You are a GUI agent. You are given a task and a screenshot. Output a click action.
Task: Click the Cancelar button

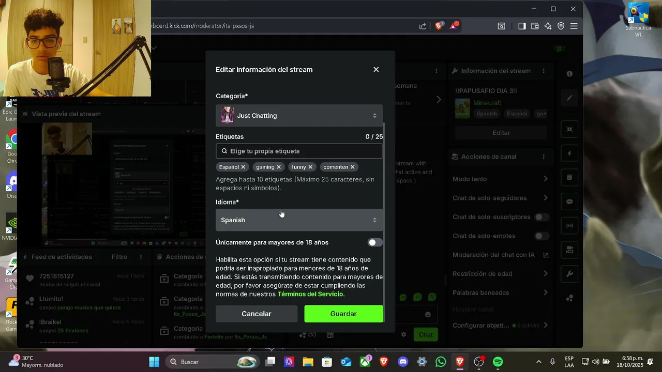[257, 314]
